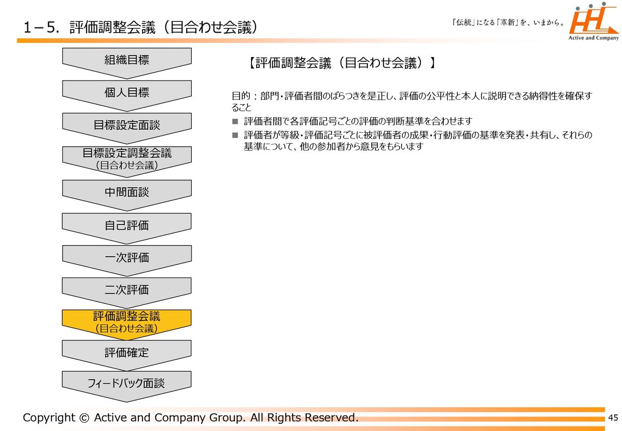Select the 組織目標 flow step

[x=127, y=60]
